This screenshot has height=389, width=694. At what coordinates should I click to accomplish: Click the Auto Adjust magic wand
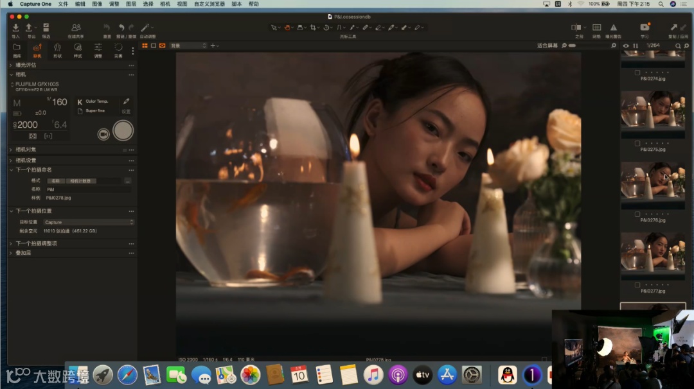tap(145, 28)
